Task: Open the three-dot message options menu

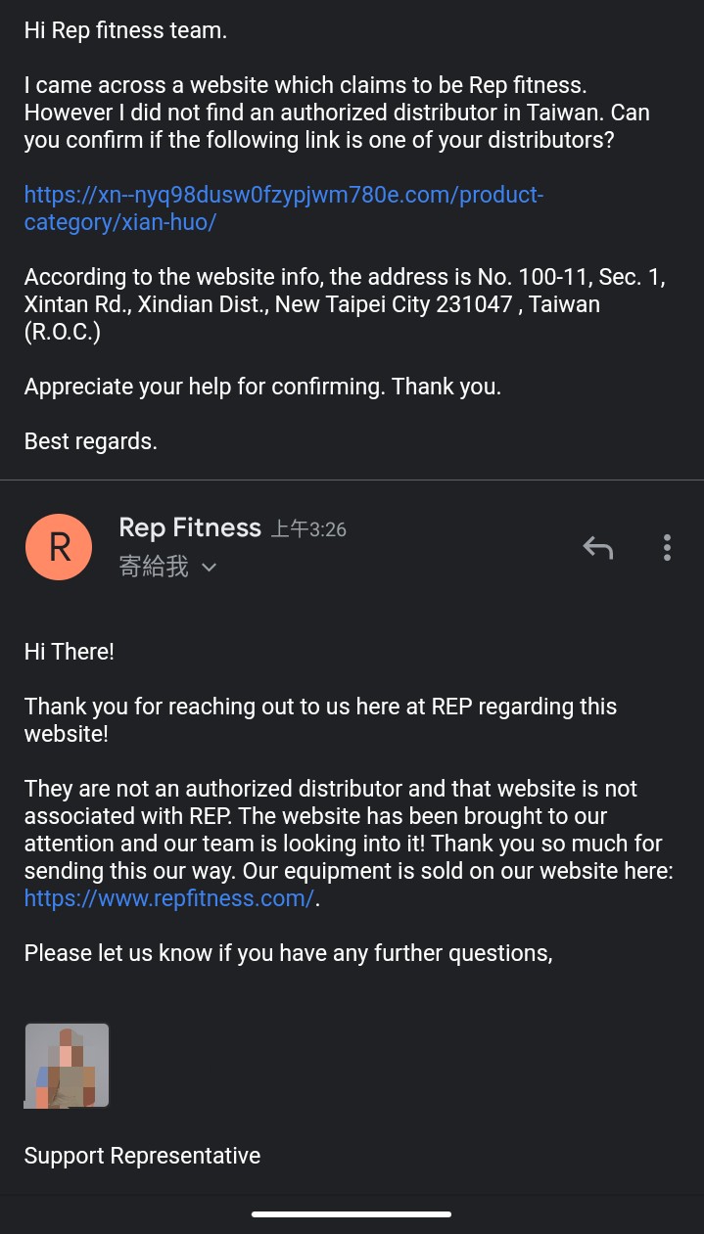Action: [x=667, y=547]
